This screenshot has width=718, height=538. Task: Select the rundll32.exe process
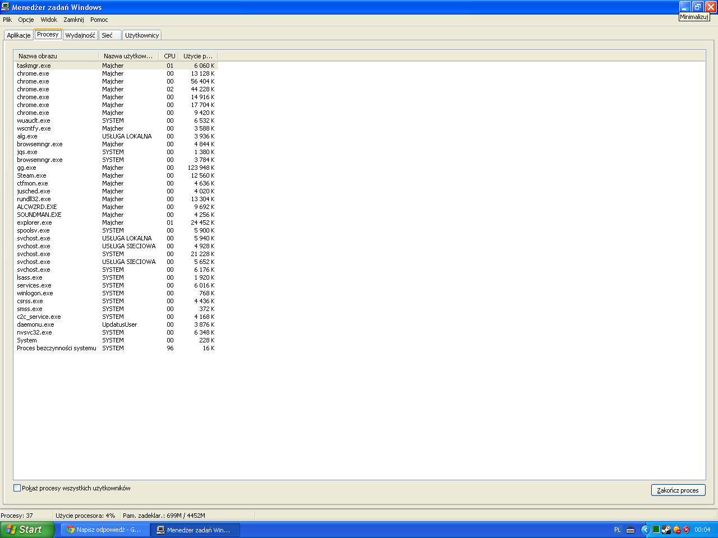[x=116, y=199]
